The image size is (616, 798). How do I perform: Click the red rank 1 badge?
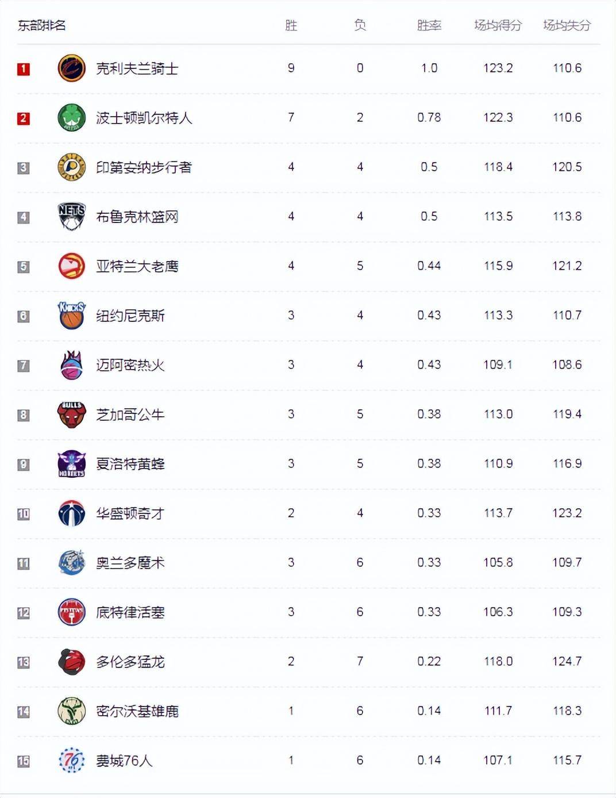24,69
